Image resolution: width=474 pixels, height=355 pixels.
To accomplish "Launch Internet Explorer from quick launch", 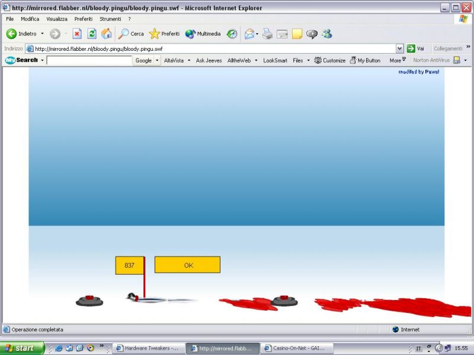I will [x=59, y=348].
